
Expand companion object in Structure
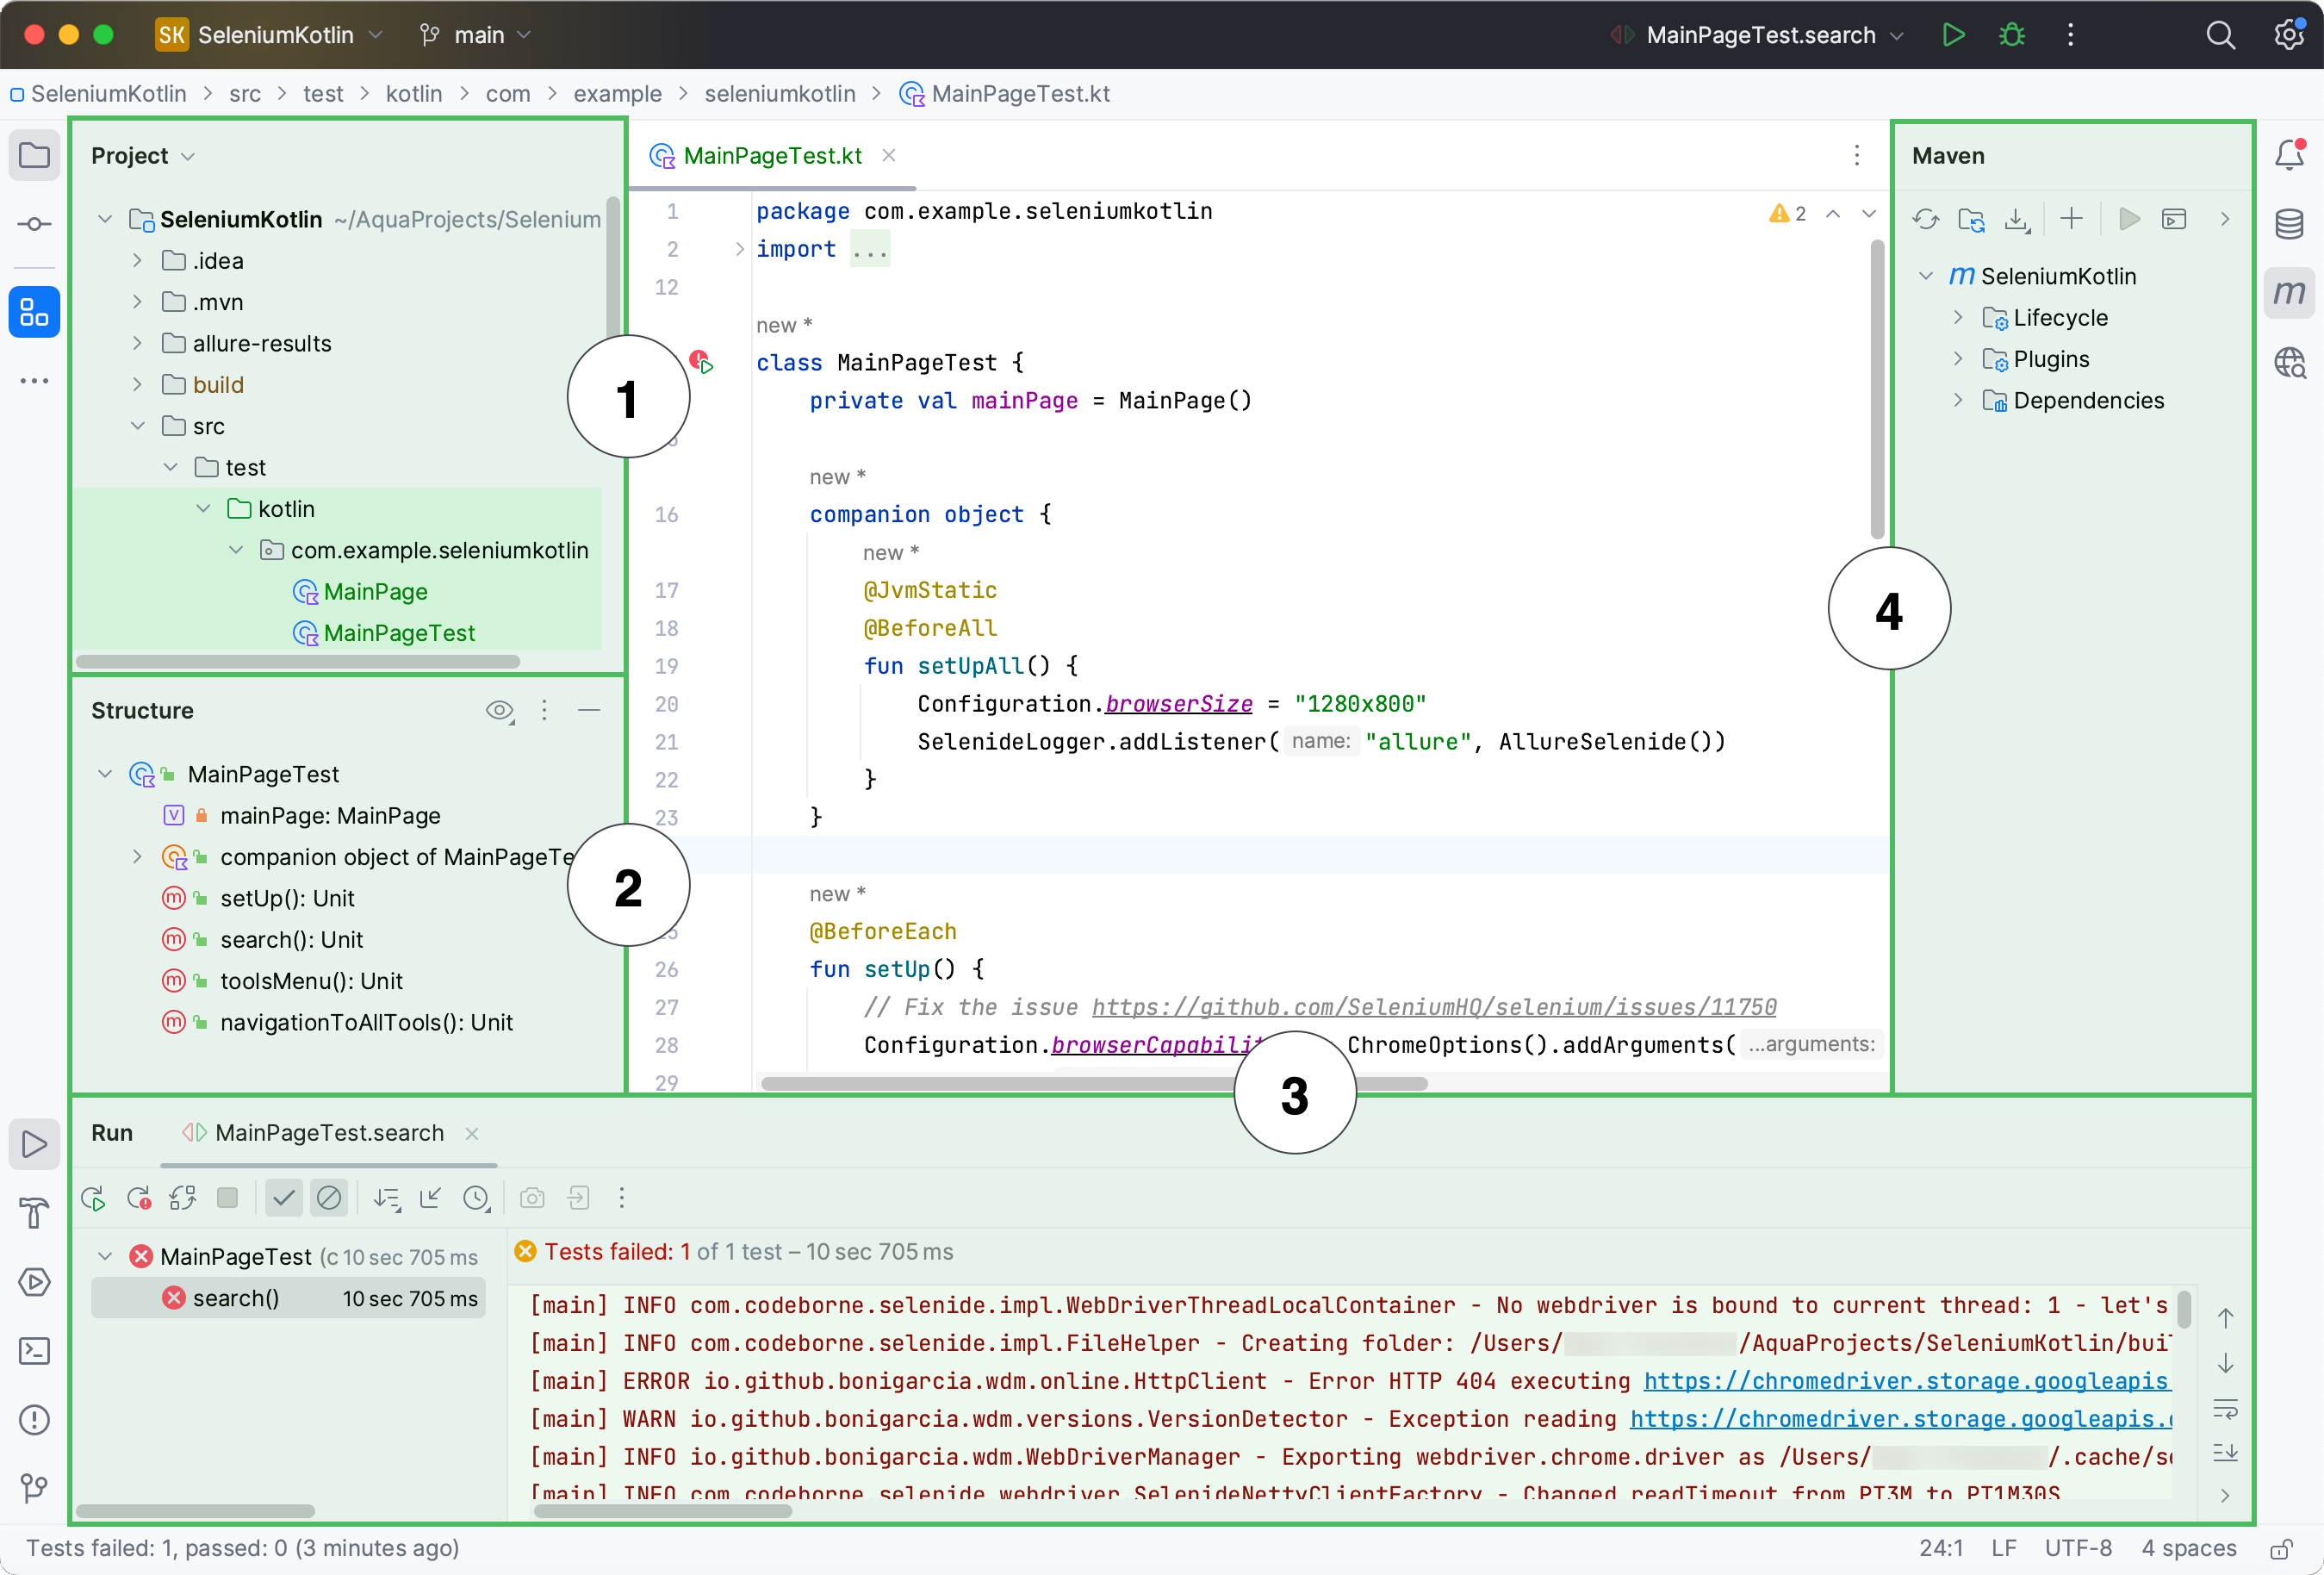tap(137, 857)
